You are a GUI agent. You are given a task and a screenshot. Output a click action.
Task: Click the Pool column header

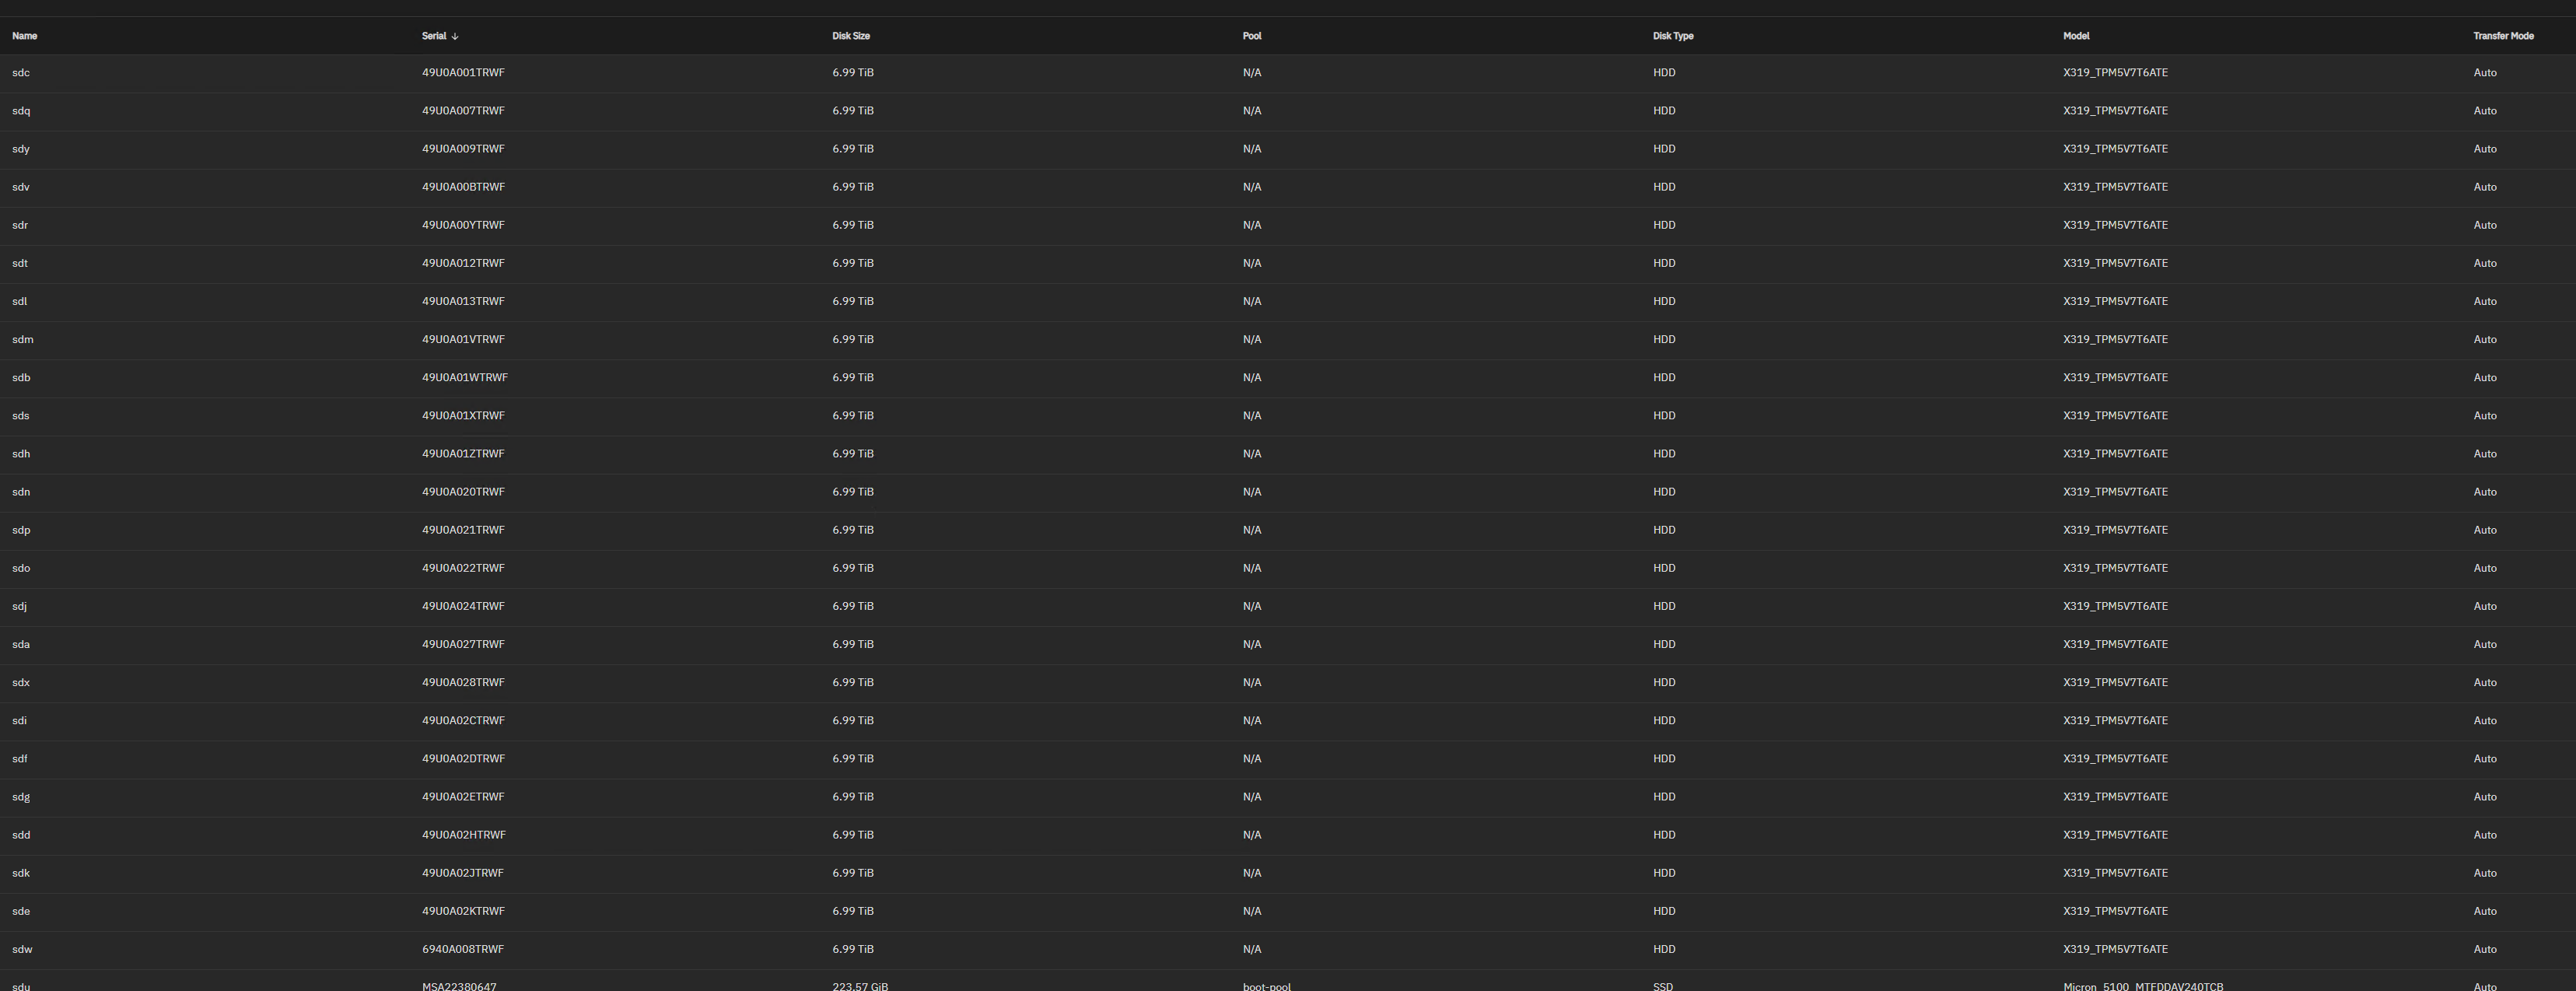(x=1251, y=36)
